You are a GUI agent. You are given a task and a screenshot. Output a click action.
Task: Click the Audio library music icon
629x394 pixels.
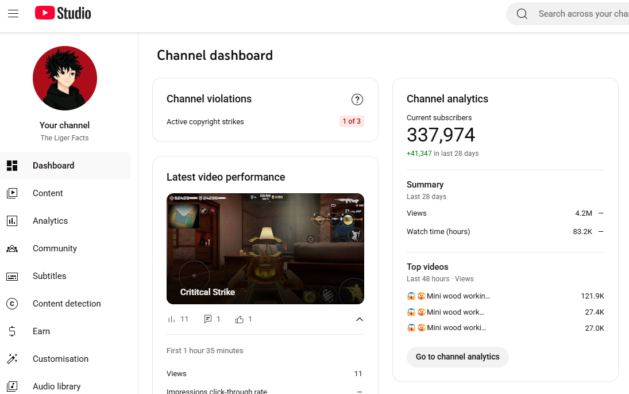click(x=12, y=387)
